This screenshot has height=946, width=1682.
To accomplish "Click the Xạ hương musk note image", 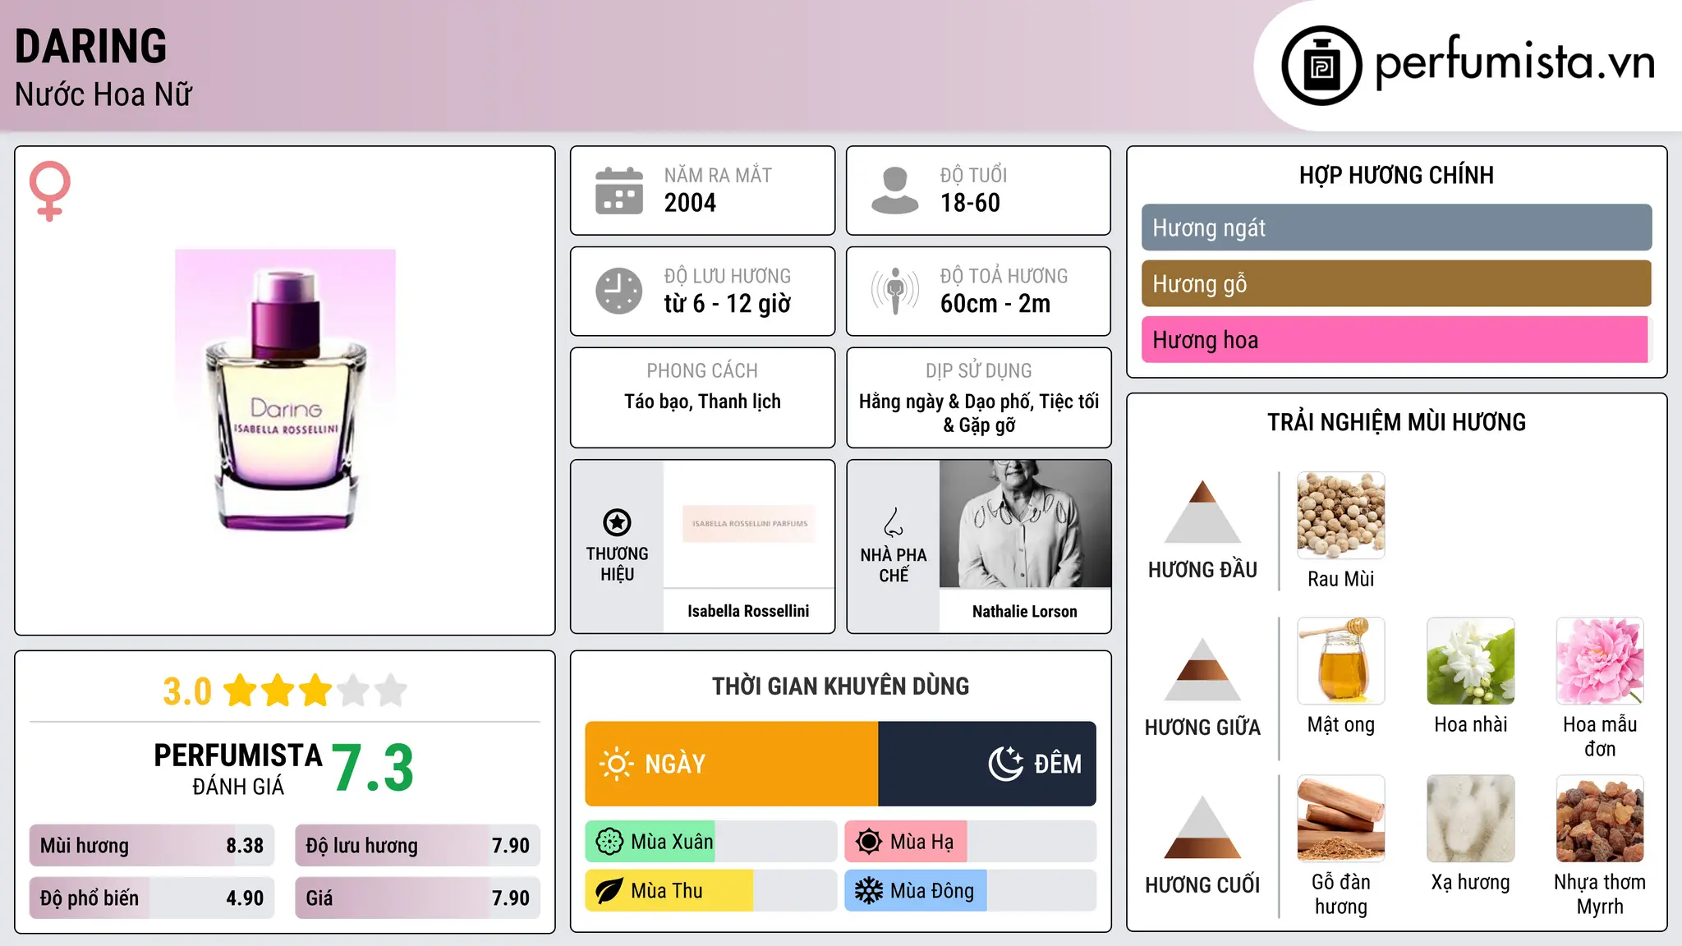I will pyautogui.click(x=1470, y=819).
